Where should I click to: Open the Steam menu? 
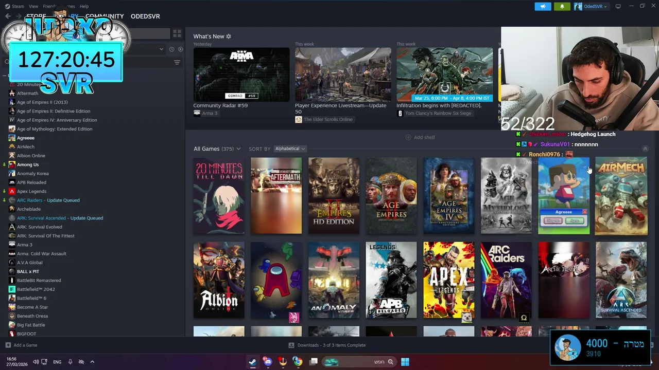(x=15, y=6)
